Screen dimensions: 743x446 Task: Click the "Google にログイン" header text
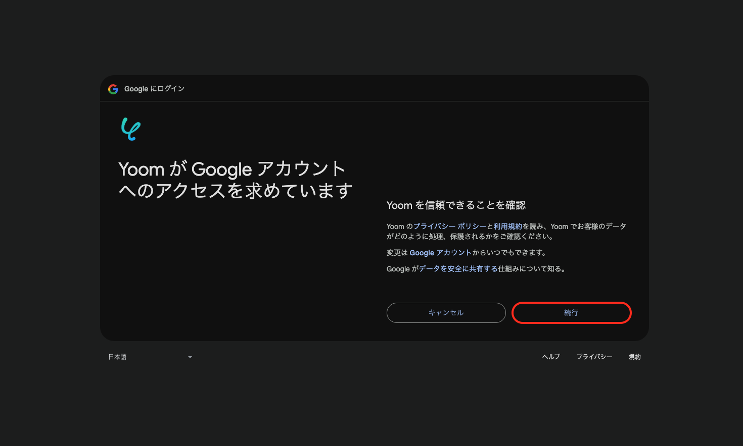pyautogui.click(x=154, y=89)
